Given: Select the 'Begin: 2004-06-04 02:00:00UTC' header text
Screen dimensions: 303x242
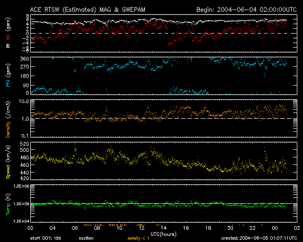Looking at the screenshot, I should 247,9.
